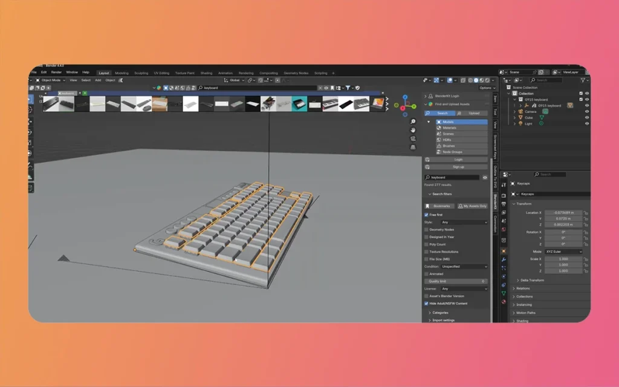Open the Particles properties tab icon

pyautogui.click(x=504, y=268)
